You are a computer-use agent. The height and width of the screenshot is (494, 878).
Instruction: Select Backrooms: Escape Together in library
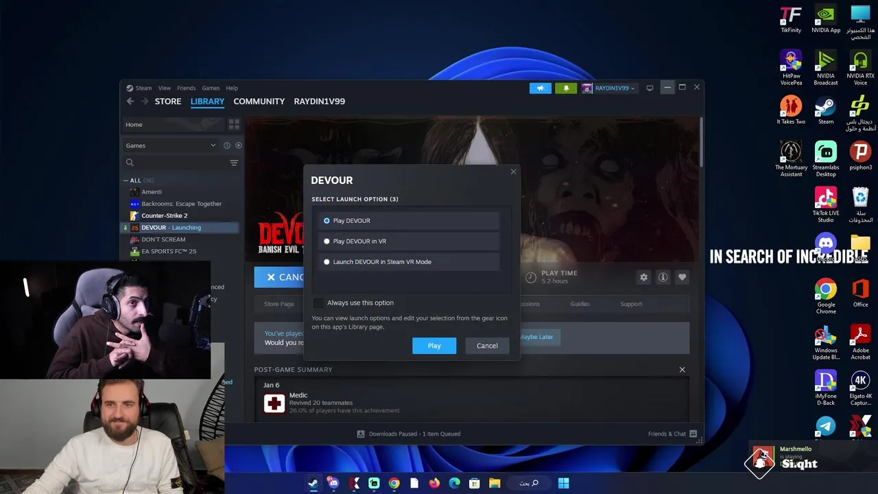click(x=181, y=204)
